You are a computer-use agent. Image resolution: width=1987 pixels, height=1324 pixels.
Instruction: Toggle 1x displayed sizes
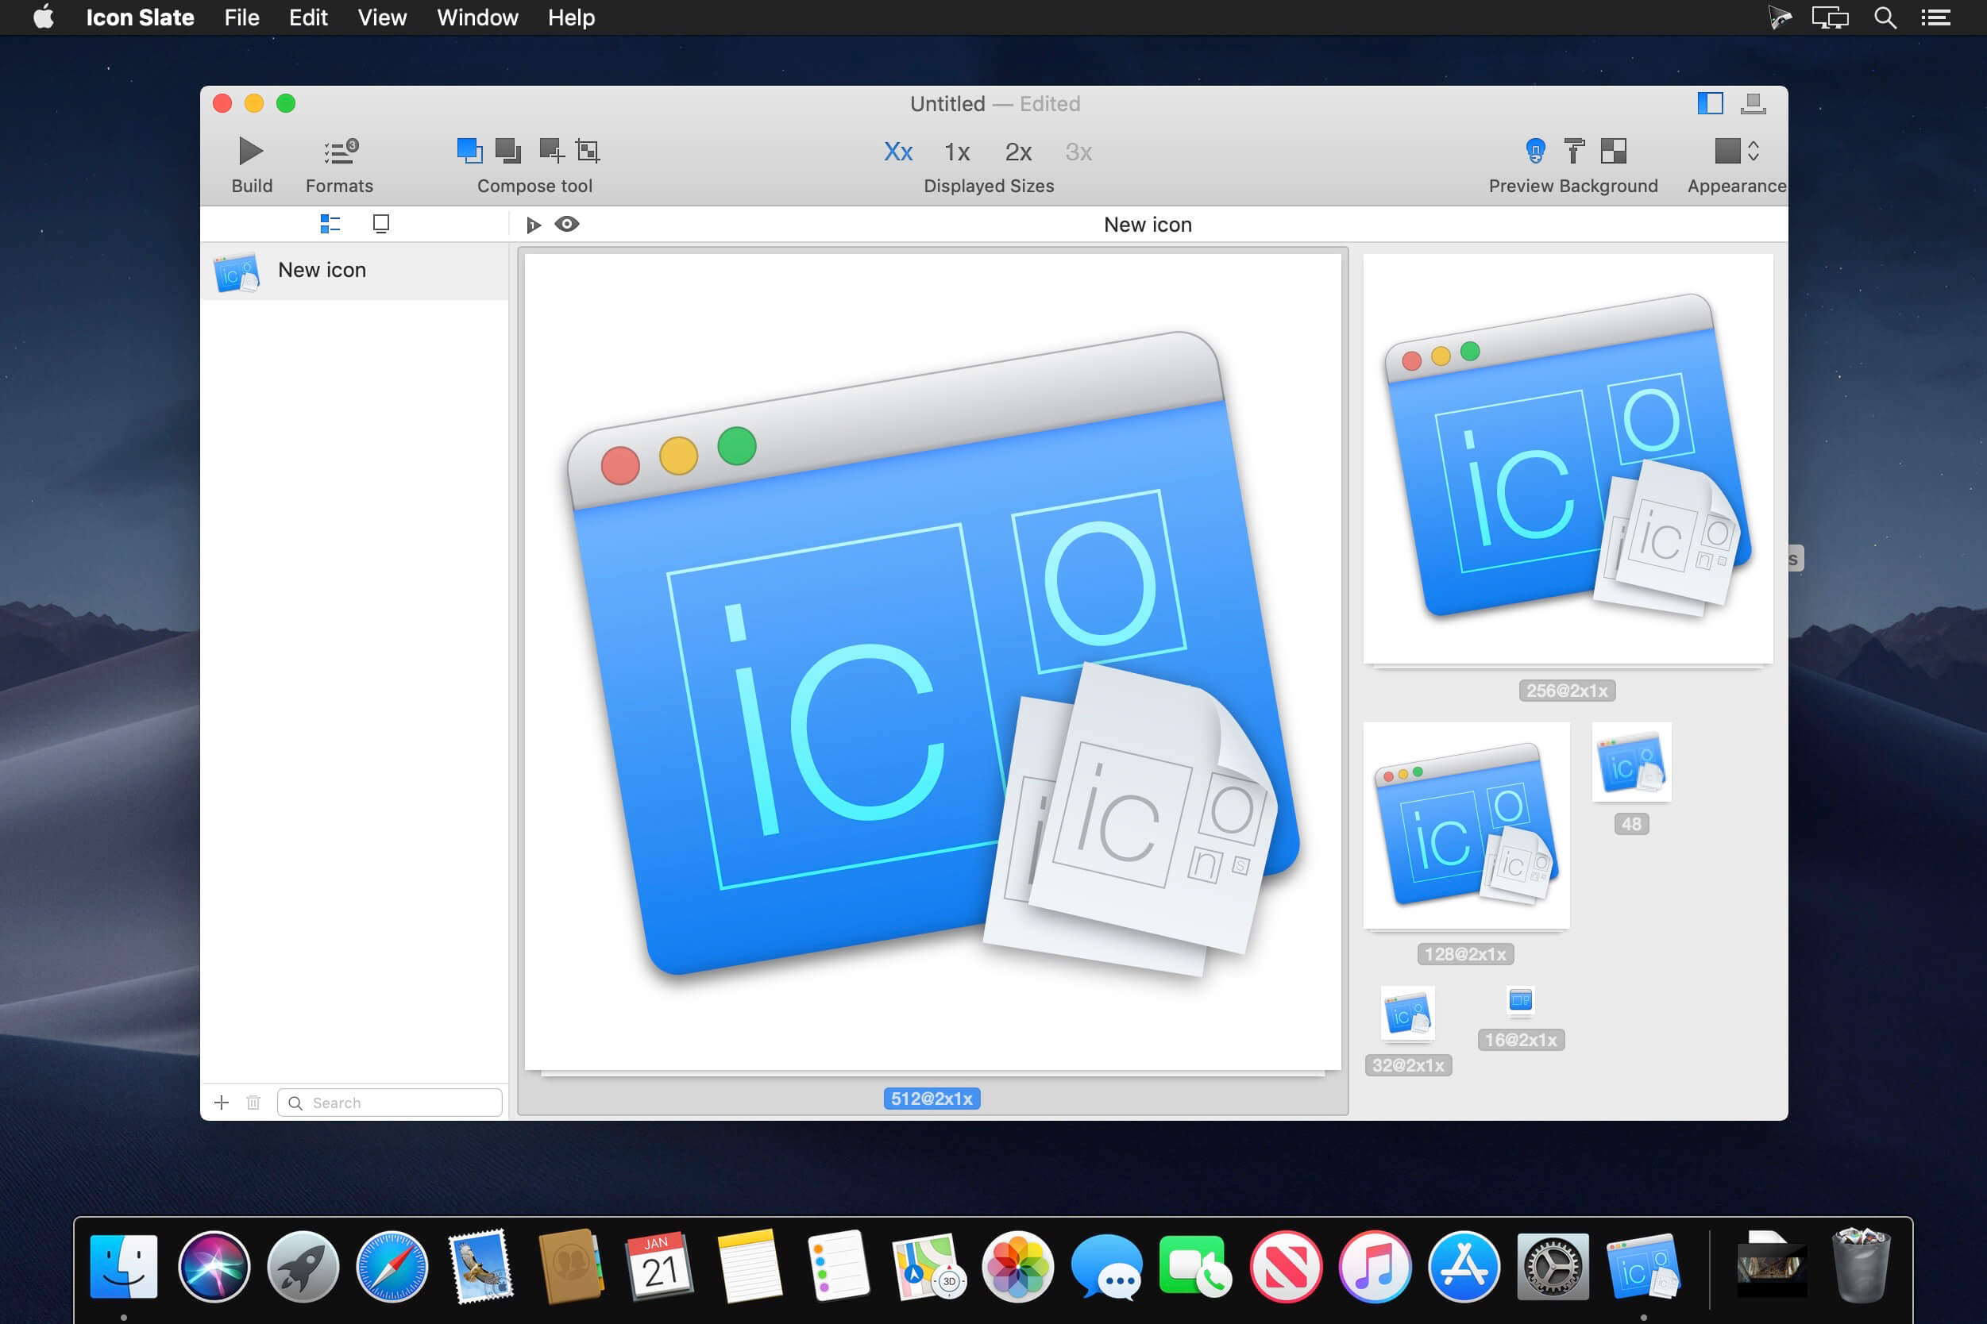(x=956, y=152)
